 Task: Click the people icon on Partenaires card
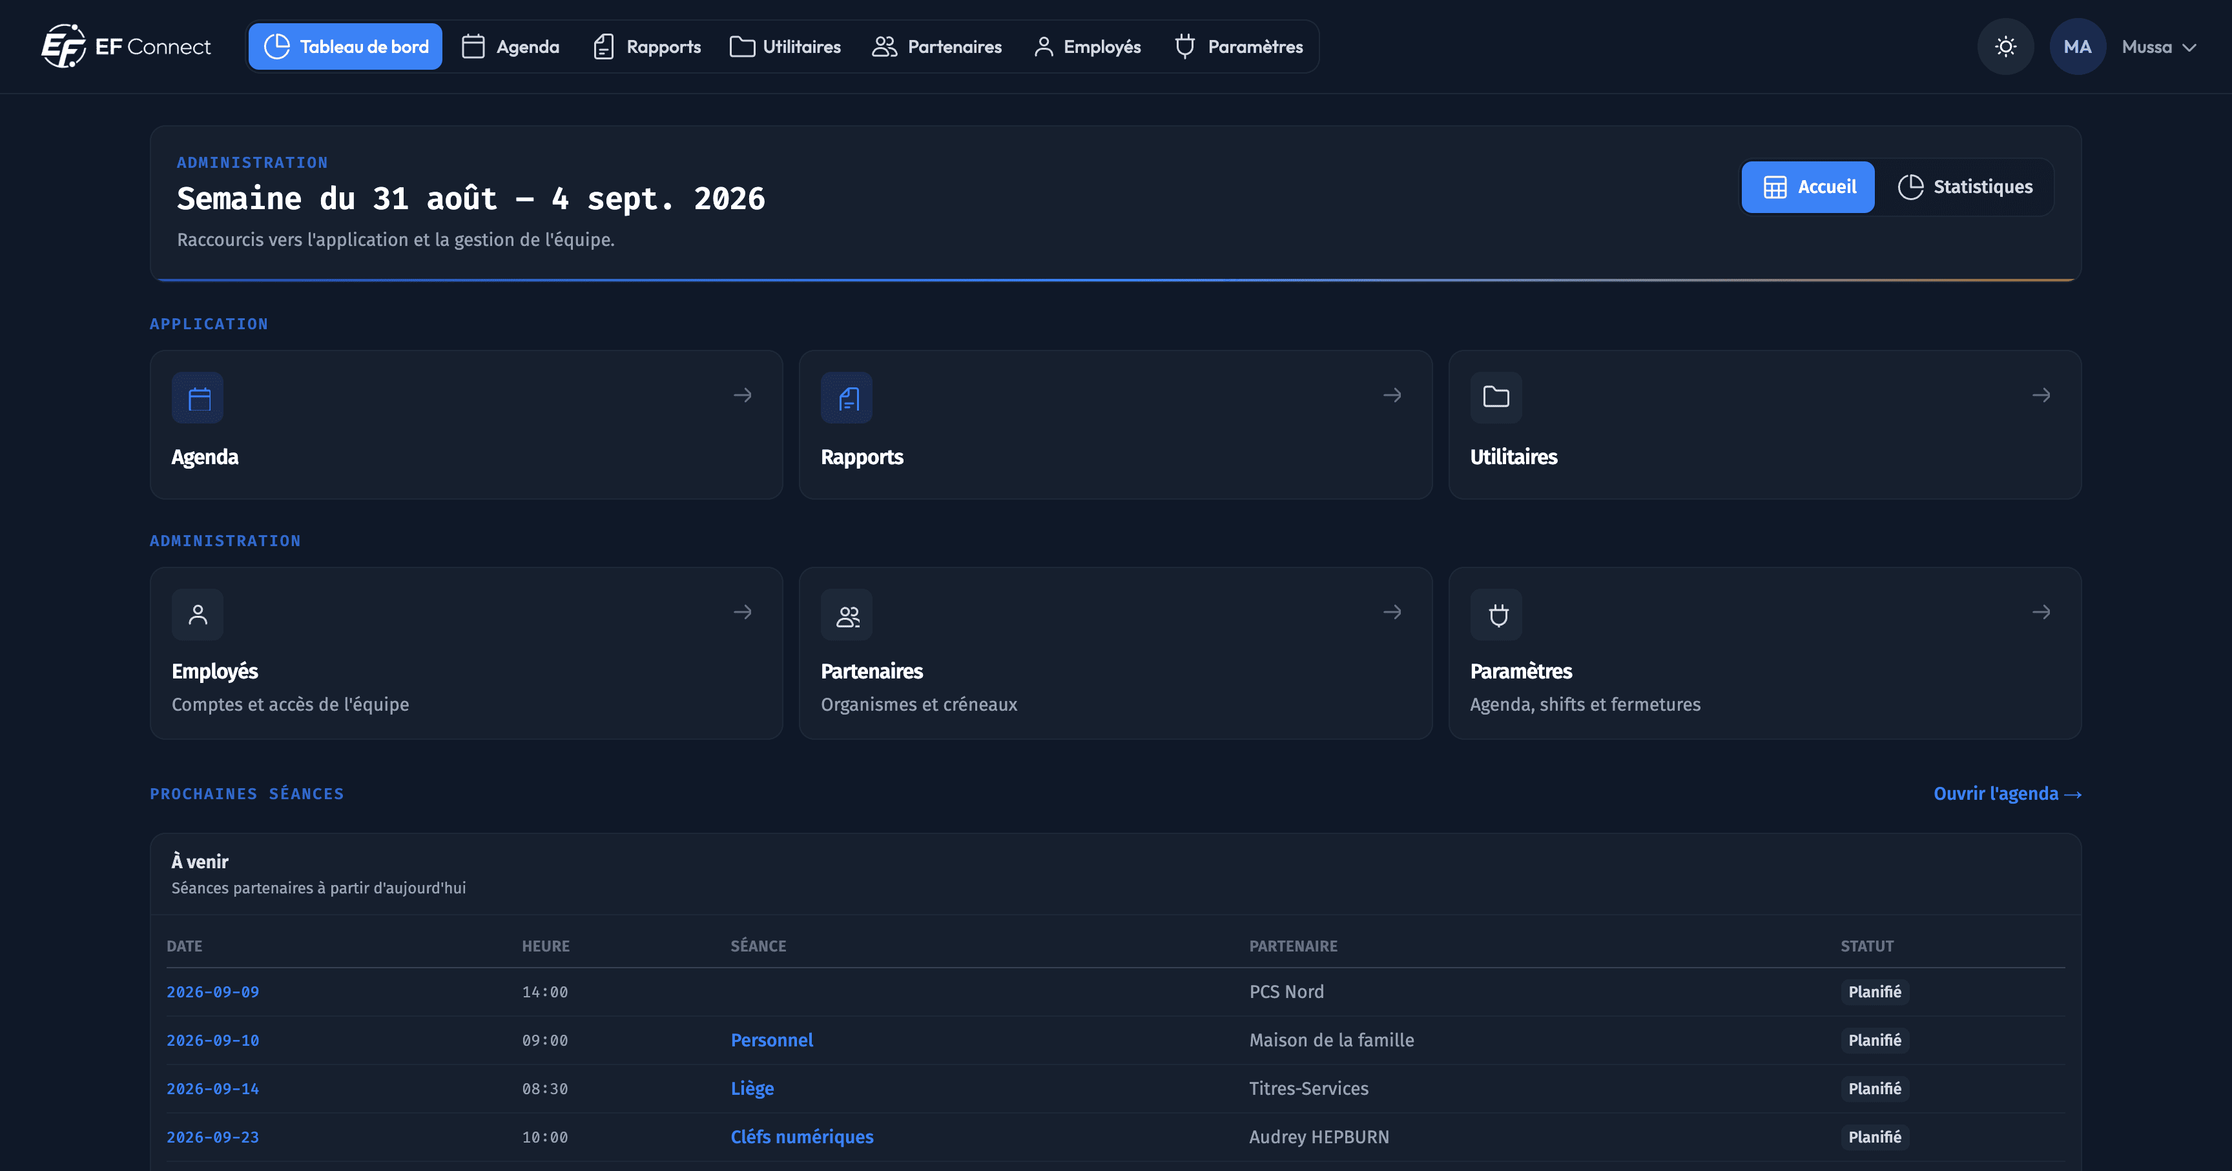point(847,615)
